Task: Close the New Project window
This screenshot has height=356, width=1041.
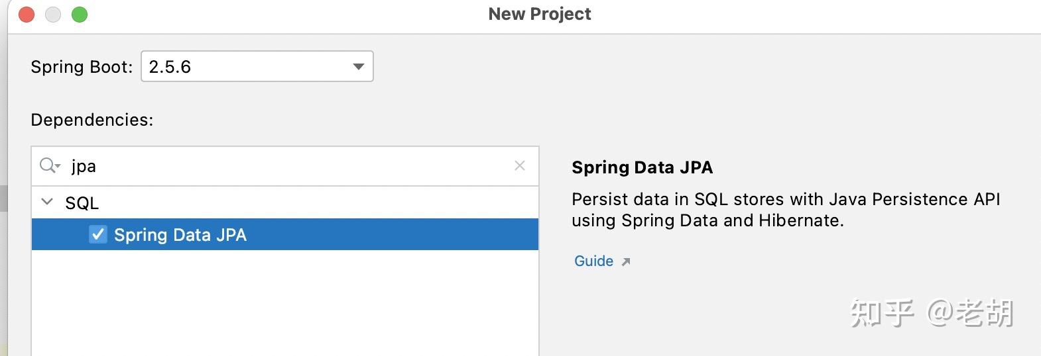Action: [x=27, y=15]
